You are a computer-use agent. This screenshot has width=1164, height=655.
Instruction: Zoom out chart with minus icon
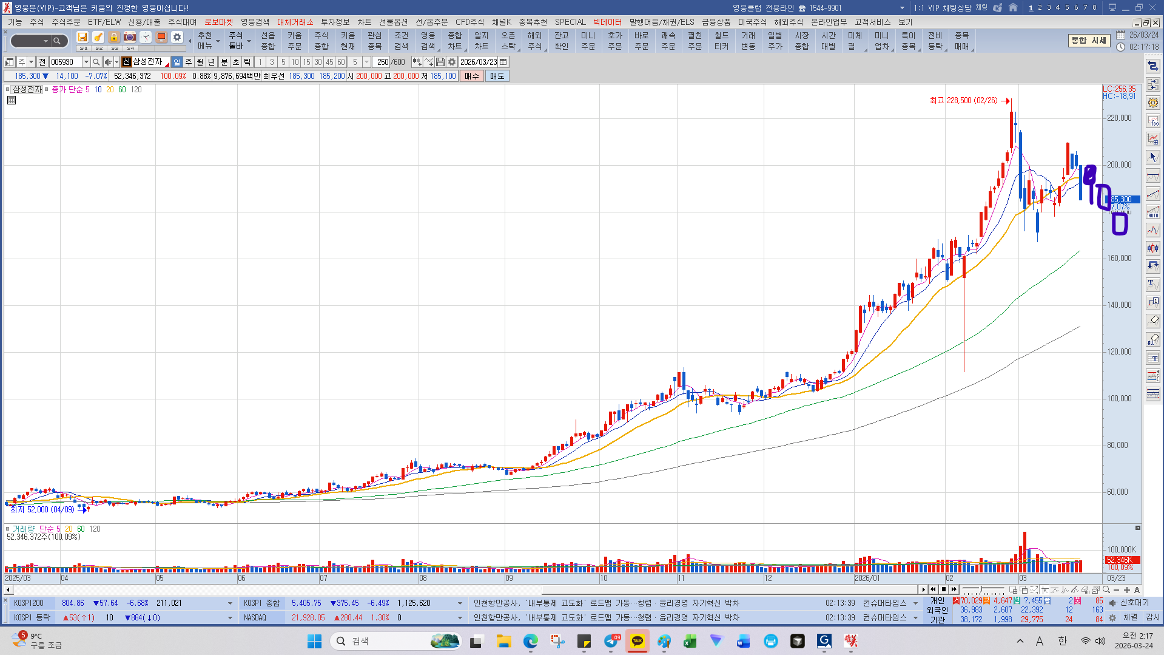pyautogui.click(x=1117, y=590)
